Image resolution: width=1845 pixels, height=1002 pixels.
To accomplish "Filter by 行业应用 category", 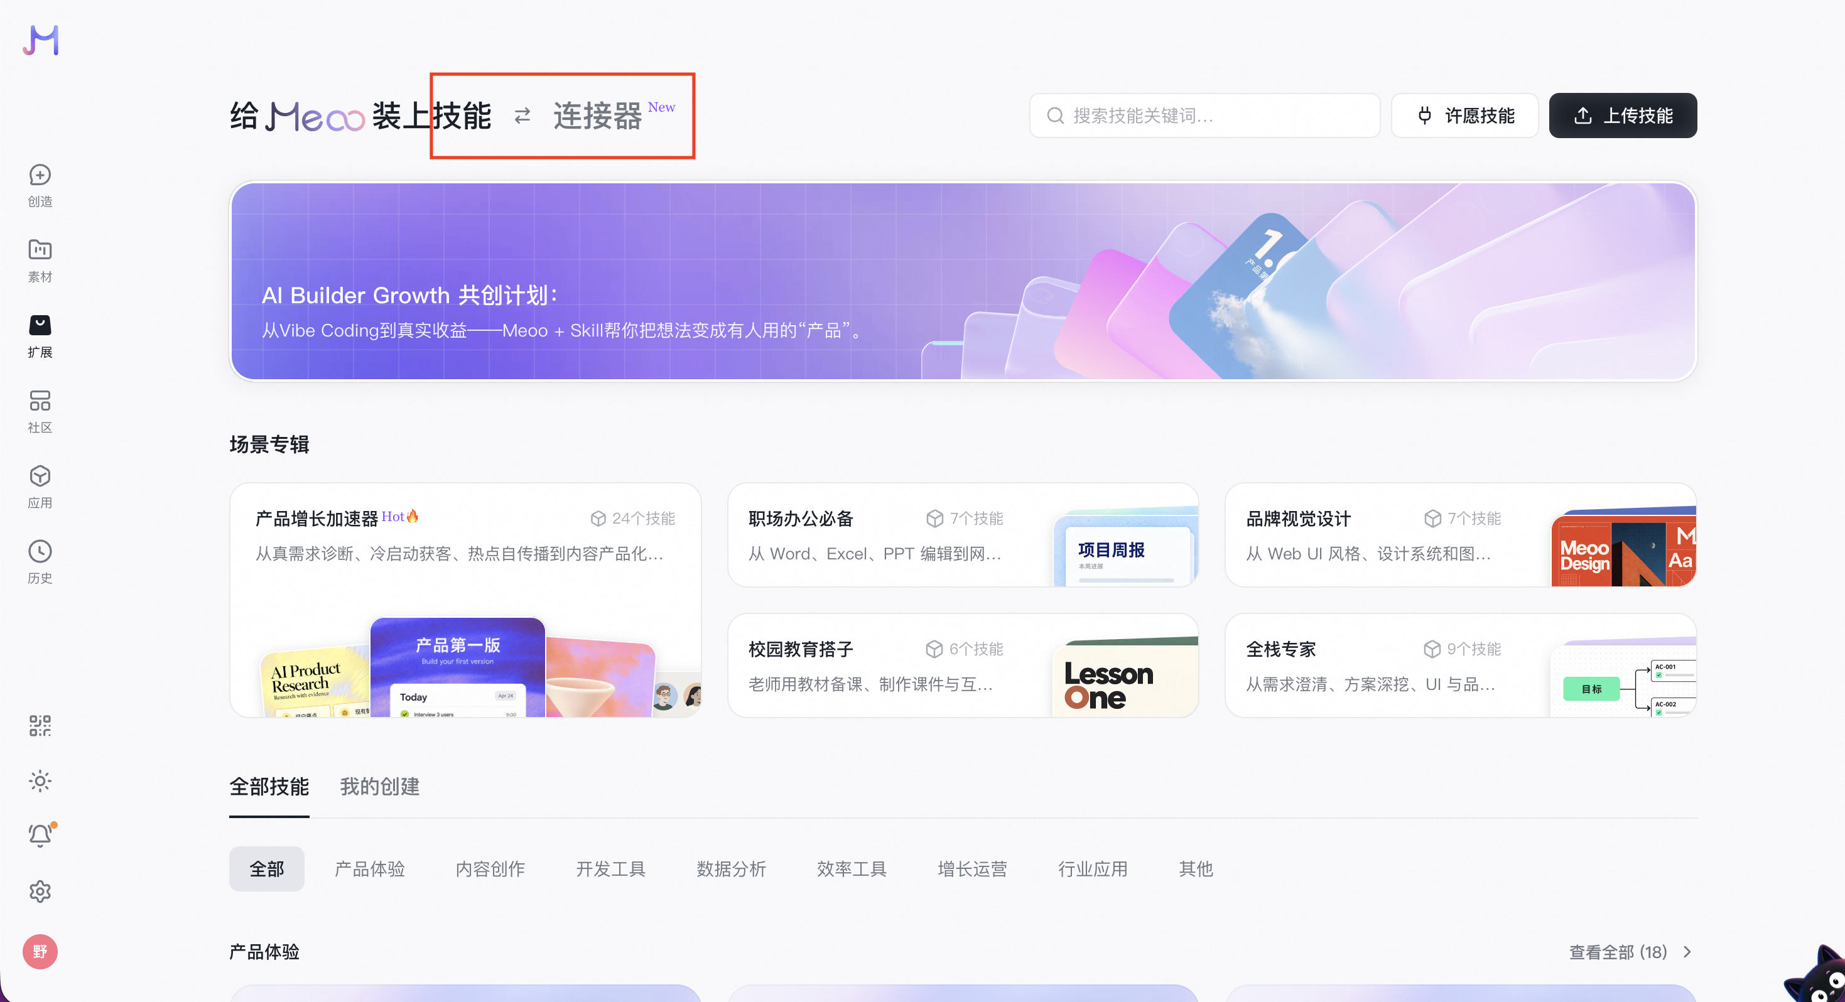I will pyautogui.click(x=1092, y=869).
